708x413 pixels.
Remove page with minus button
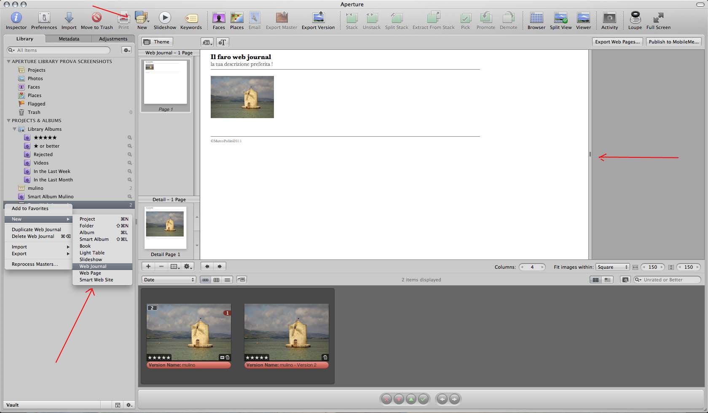coord(161,267)
